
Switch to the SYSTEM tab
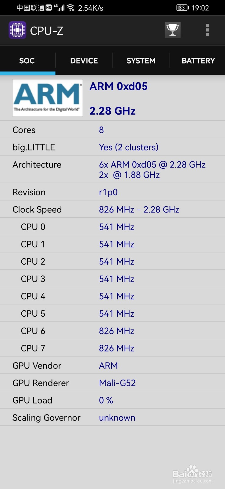point(141,61)
